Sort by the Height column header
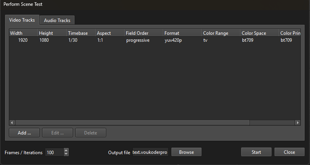This screenshot has width=310, height=165. 52,33
